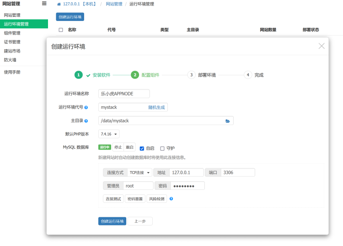Click MySQL 停止 button
Viewport: 343px width, 246px height.
(x=118, y=147)
